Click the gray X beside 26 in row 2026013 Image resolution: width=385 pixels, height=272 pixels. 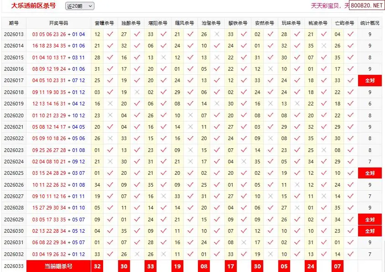pos(217,34)
